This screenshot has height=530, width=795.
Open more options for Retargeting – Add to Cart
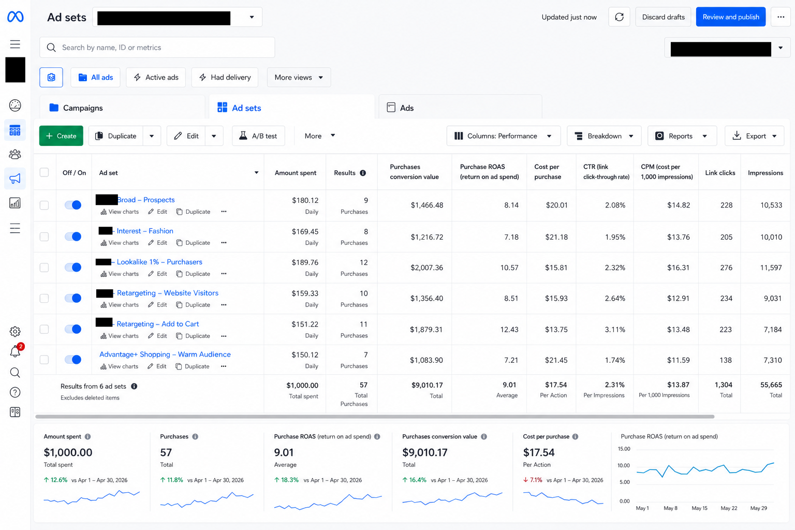tap(224, 336)
